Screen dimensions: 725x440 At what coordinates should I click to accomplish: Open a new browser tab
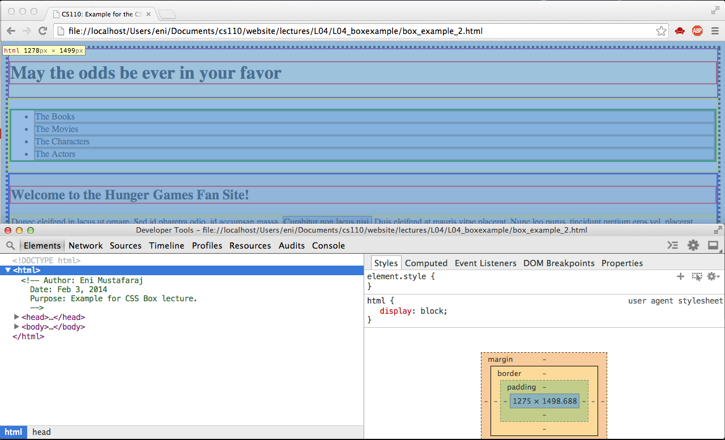click(x=167, y=14)
